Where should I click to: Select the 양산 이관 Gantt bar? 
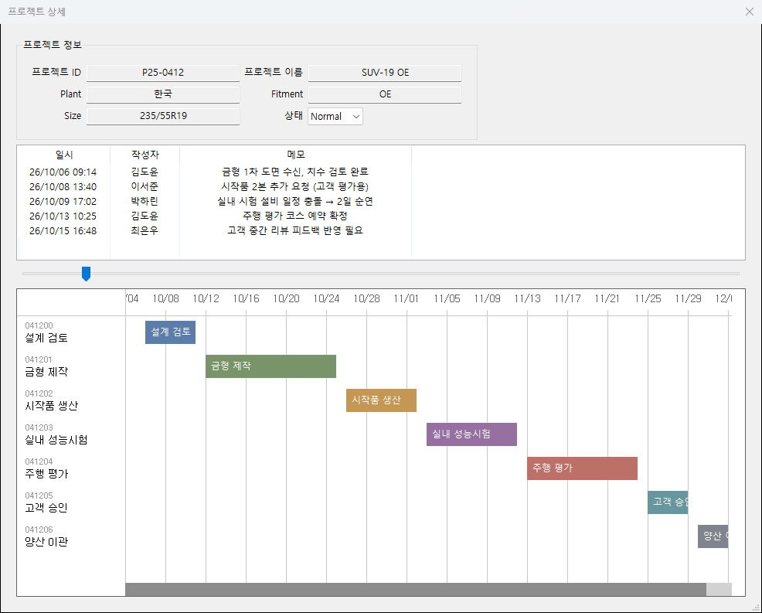click(713, 536)
